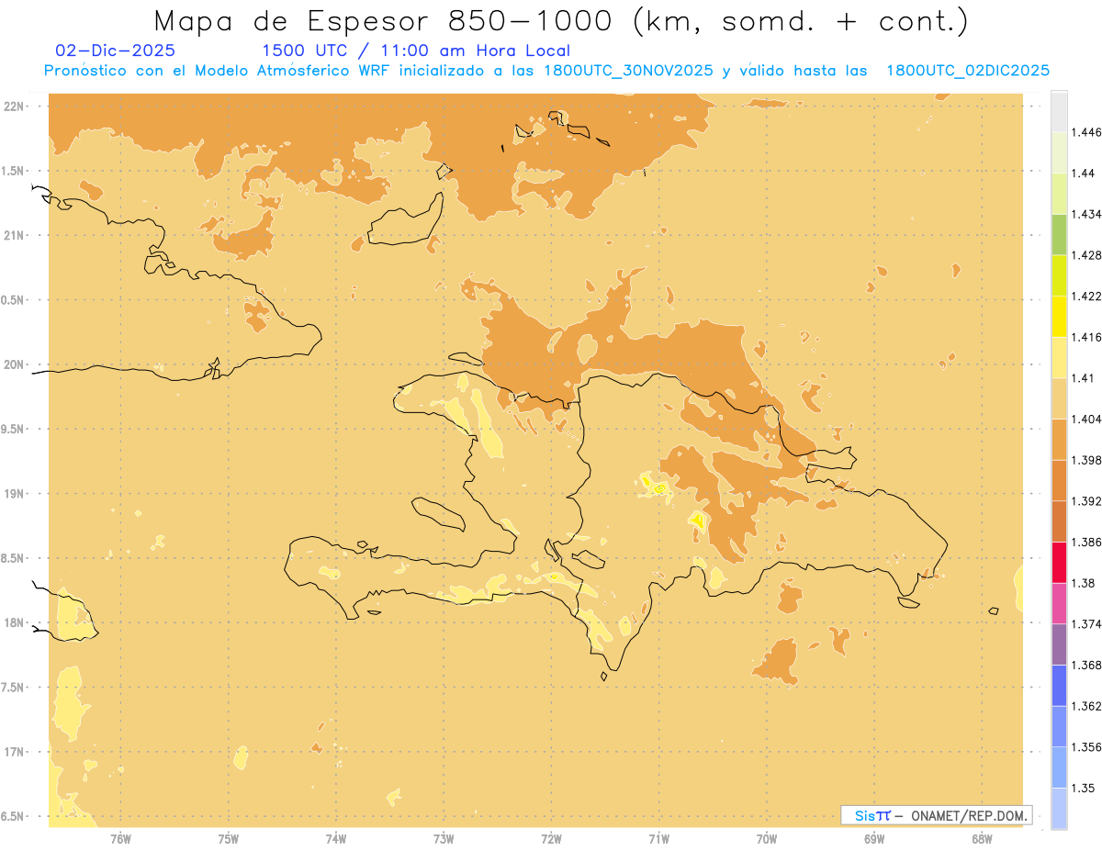Pick the dark orange swatch between 1.386 and 1.392

coord(1059,521)
